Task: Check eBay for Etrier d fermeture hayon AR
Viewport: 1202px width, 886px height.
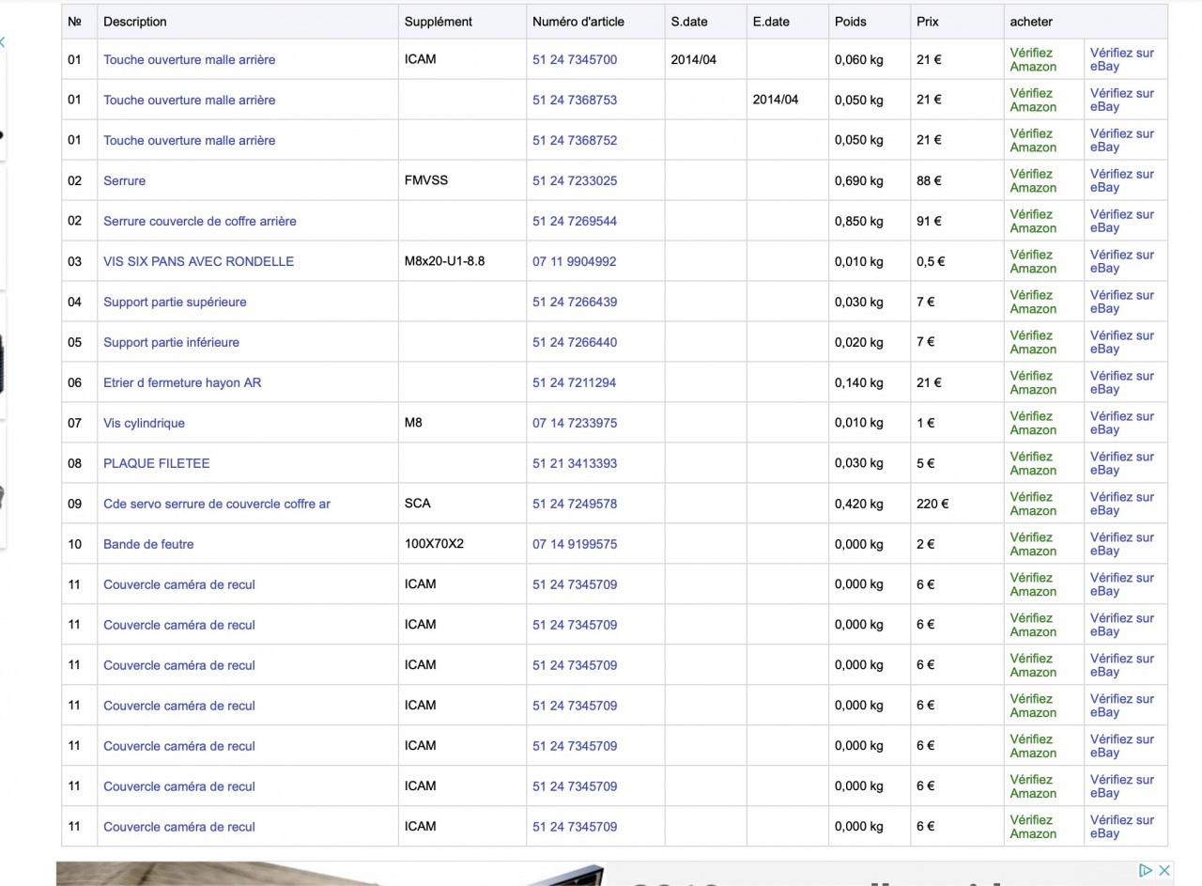Action: 1122,382
